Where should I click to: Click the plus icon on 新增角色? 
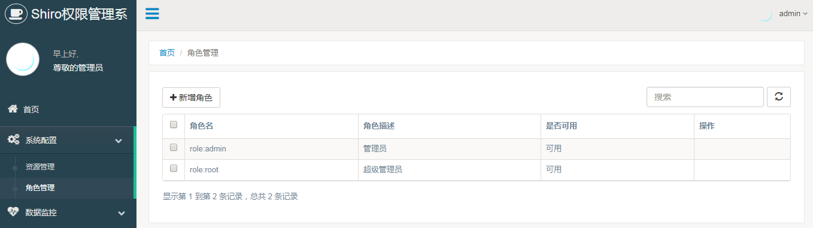pos(174,97)
